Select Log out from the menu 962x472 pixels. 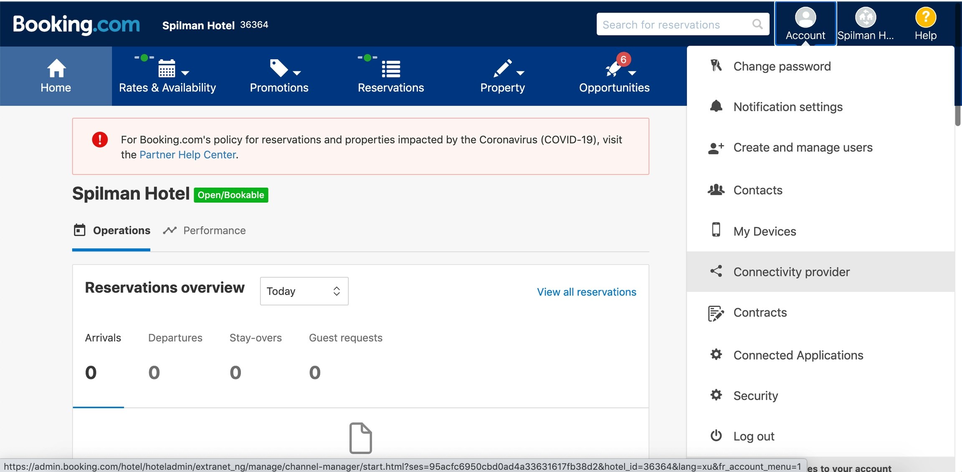pos(754,436)
